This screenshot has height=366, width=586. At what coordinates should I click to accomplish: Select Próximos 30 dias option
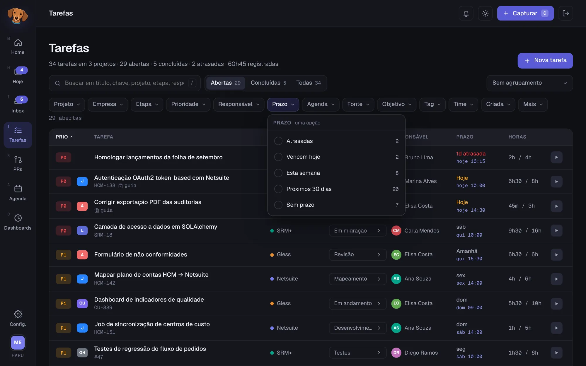(336, 189)
